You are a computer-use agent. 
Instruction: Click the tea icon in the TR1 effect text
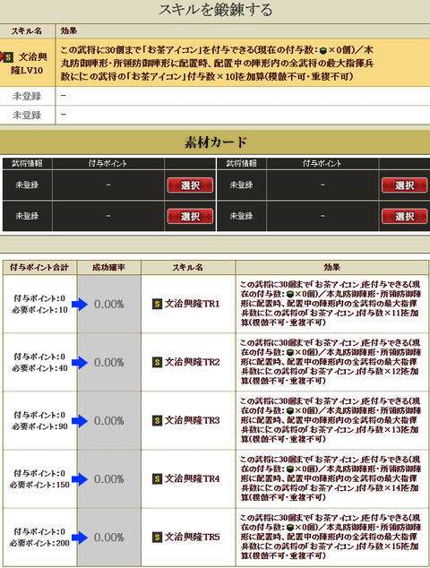pos(290,294)
